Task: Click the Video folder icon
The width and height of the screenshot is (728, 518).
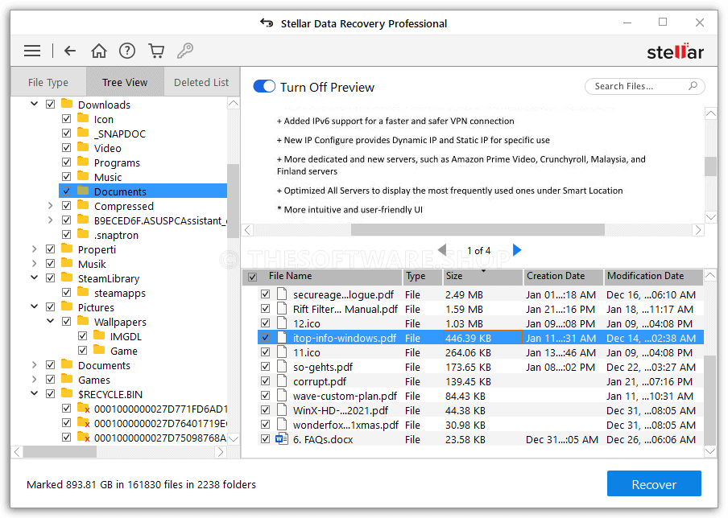Action: click(83, 147)
